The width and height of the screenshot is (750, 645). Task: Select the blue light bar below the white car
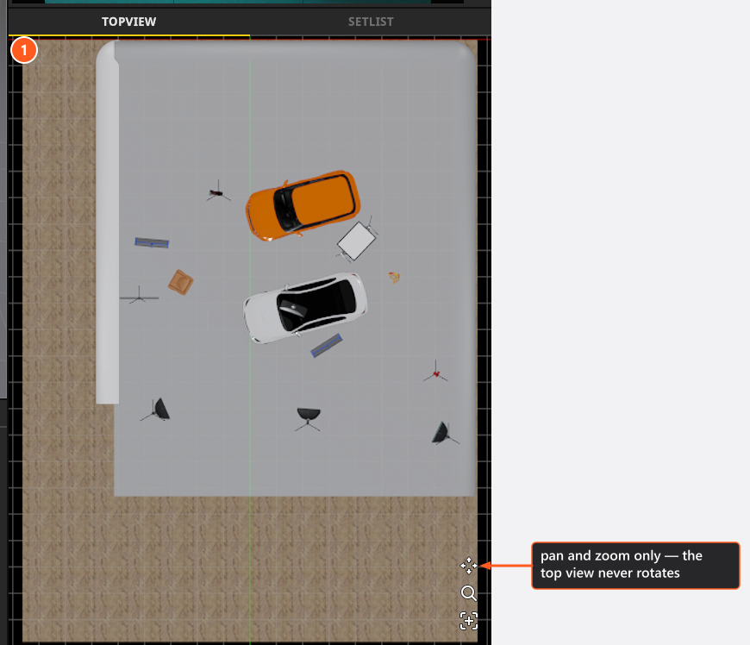[x=327, y=345]
